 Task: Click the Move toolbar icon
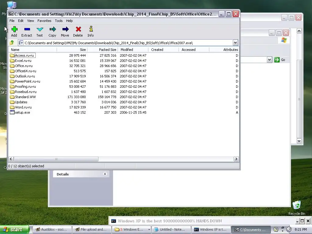point(65,29)
